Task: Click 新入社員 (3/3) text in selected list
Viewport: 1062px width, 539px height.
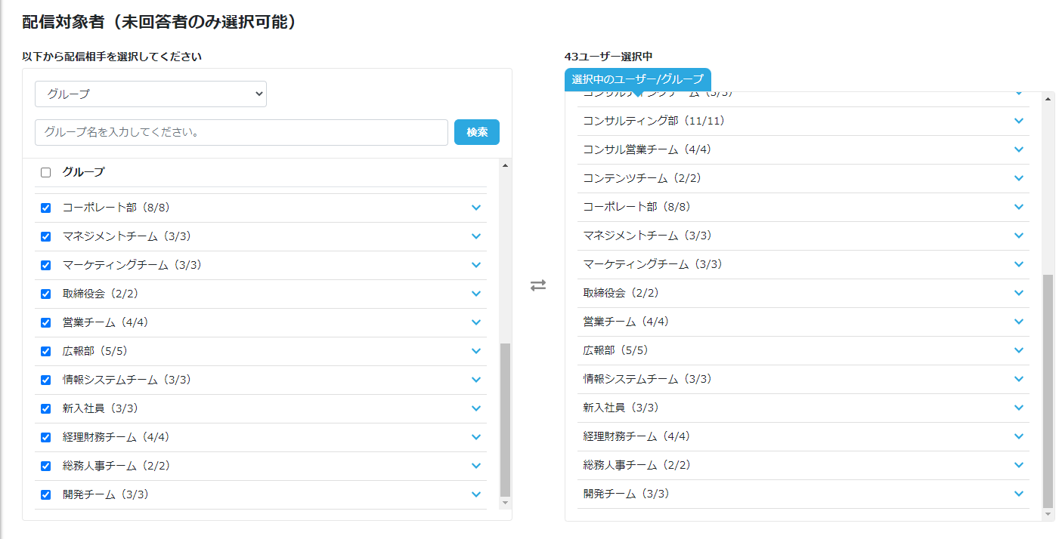Action: (x=621, y=408)
